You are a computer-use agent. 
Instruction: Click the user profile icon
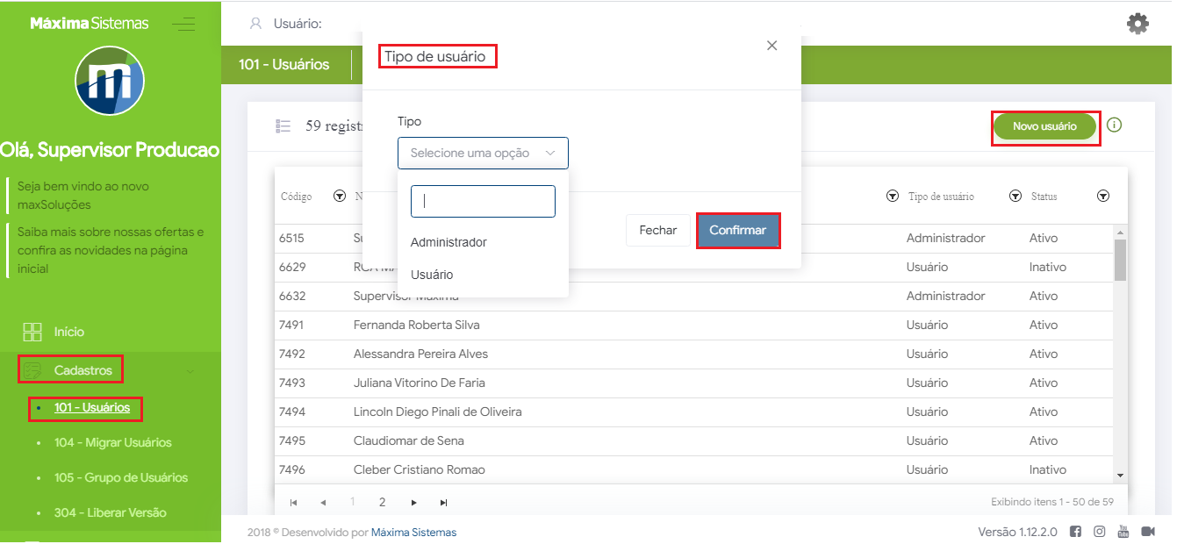click(x=256, y=24)
